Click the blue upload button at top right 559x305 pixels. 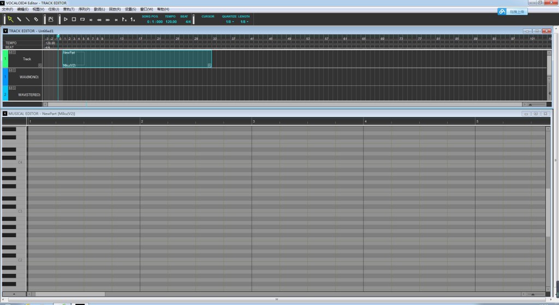coord(513,12)
